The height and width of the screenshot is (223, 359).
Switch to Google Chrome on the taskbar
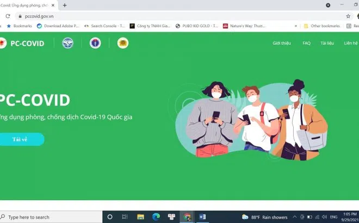click(187, 217)
